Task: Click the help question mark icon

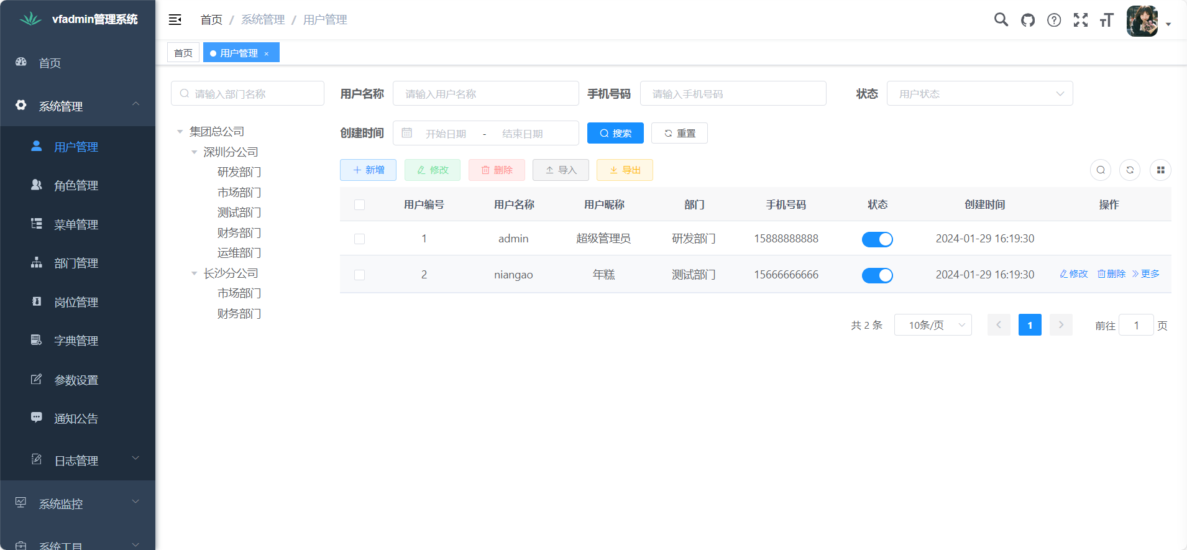Action: pos(1054,20)
